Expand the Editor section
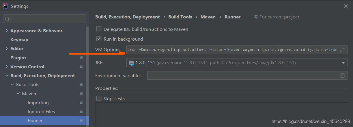Viewport: 353px width, 127px height. pos(7,49)
